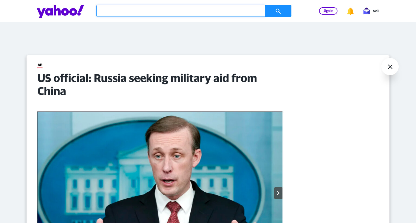
Task: Click the exclamation mark of the Yahoo logo
Action: click(81, 11)
